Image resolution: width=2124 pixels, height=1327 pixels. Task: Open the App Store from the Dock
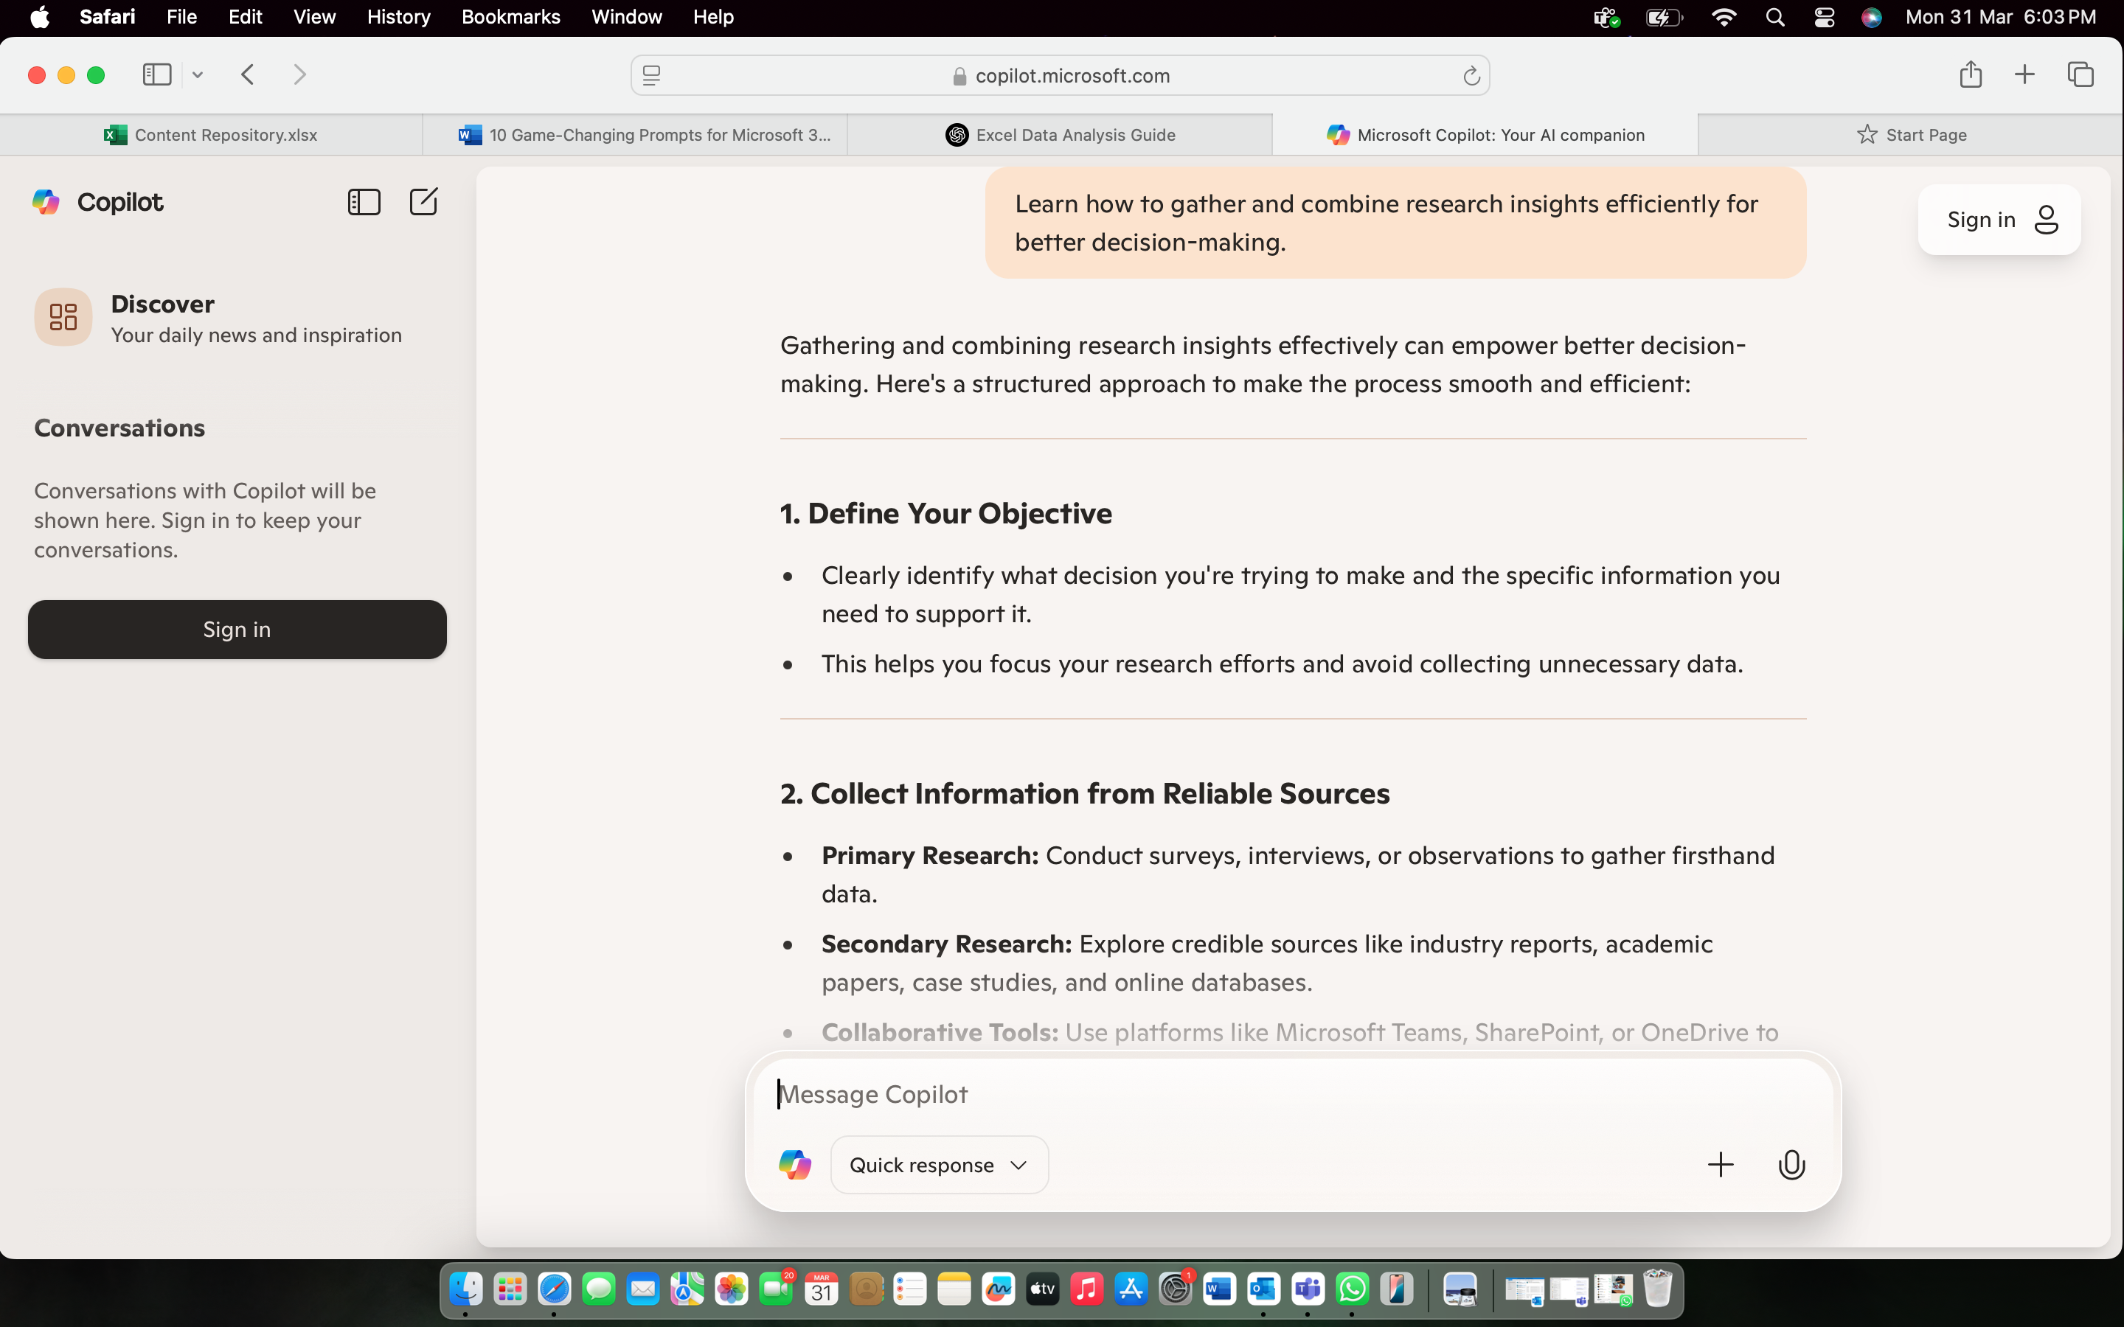tap(1131, 1289)
